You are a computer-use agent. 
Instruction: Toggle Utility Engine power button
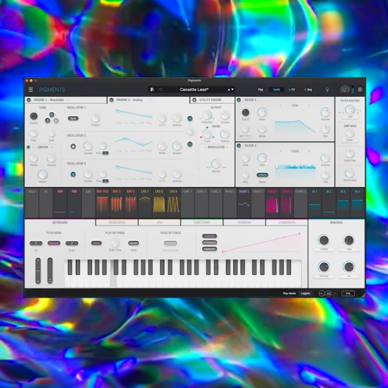[194, 99]
